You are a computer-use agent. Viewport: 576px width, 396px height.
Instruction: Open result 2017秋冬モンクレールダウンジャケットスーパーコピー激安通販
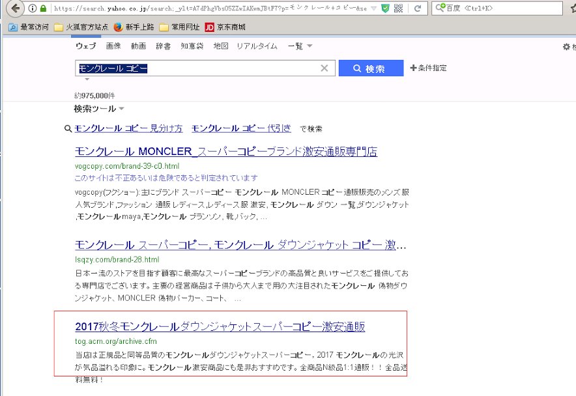click(220, 326)
